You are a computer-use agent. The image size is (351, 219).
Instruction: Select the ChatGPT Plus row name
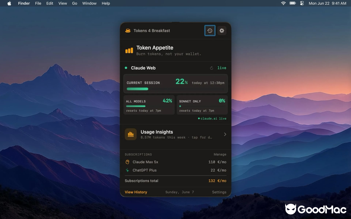tap(145, 170)
